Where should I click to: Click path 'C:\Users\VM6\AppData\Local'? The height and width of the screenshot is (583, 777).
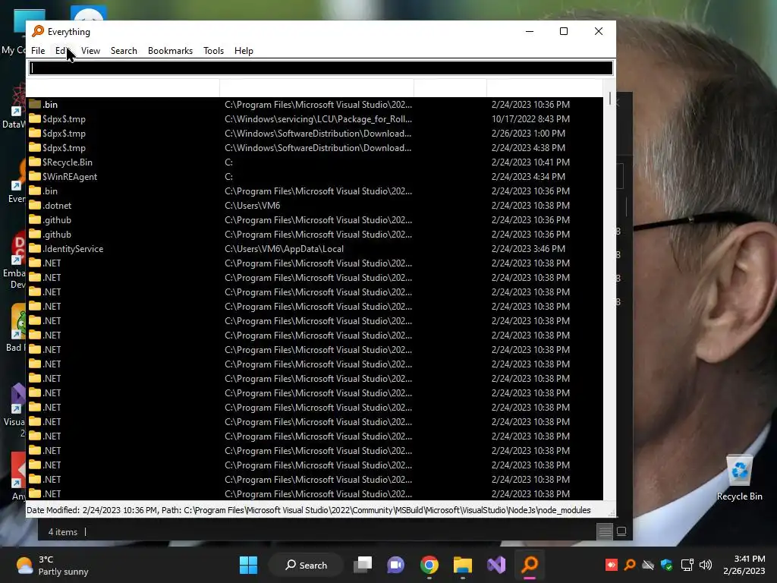pos(284,248)
